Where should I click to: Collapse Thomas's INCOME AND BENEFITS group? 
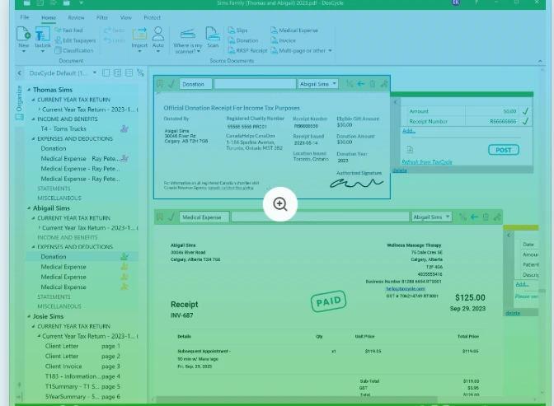click(33, 119)
